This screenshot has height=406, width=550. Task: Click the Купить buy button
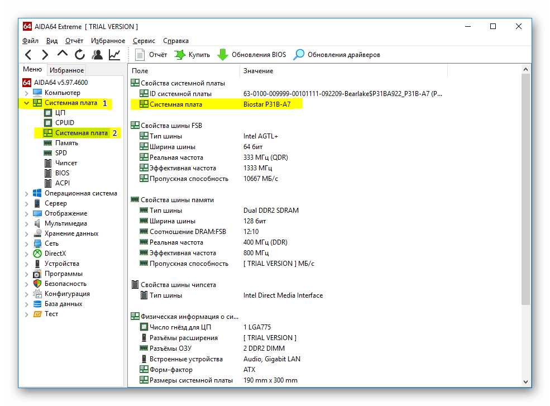[x=192, y=55]
